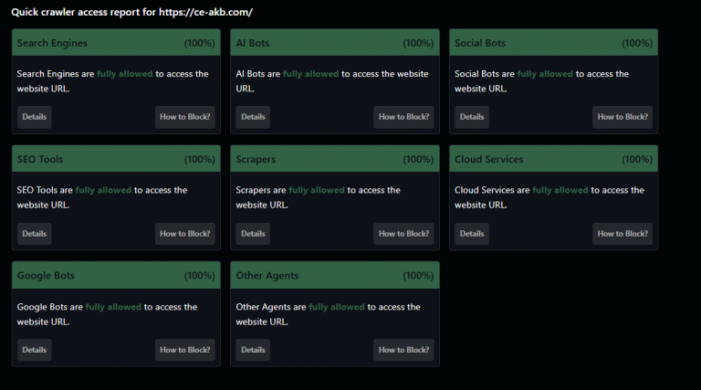Click How to Block? for Search Engines
The image size is (701, 390).
185,117
